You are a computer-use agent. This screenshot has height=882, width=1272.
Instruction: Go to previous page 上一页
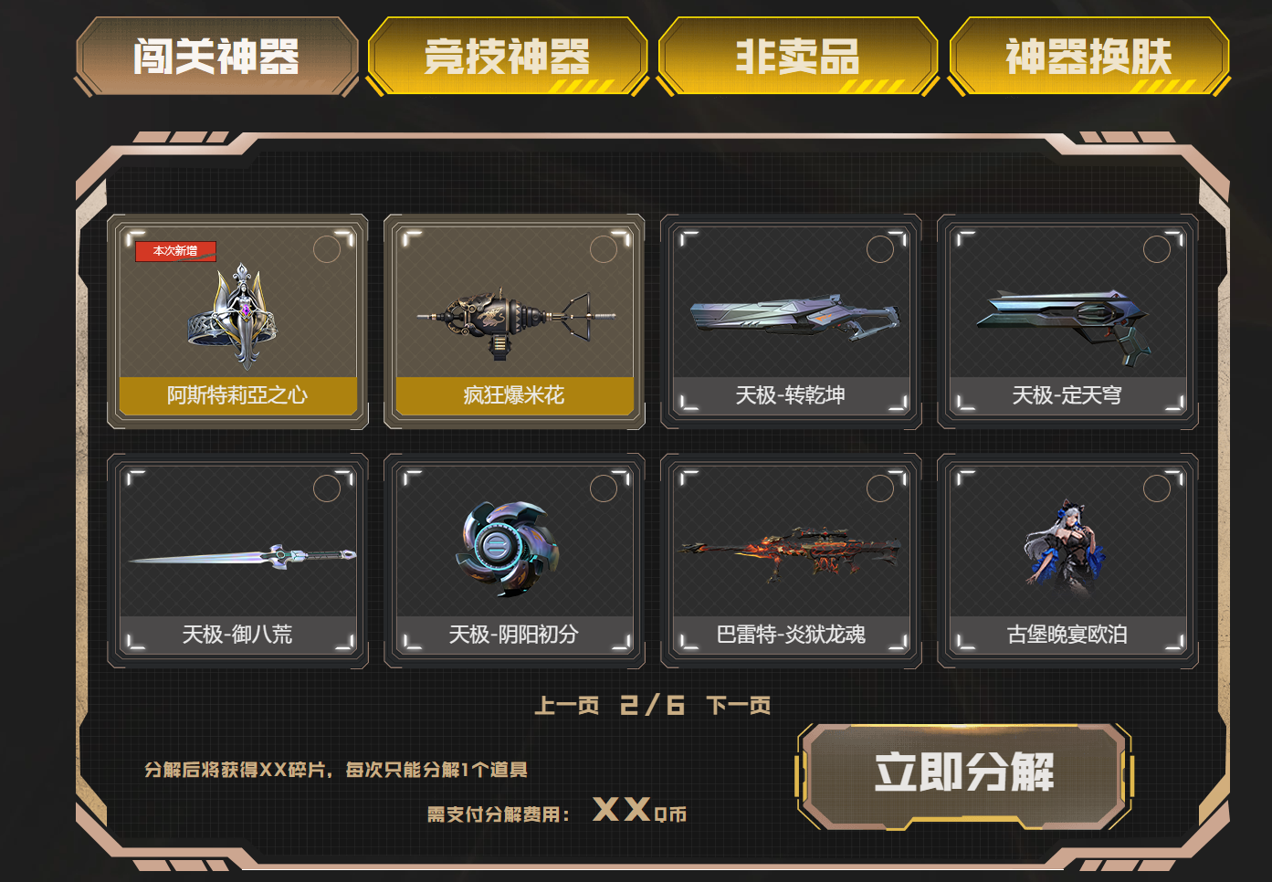click(x=567, y=705)
